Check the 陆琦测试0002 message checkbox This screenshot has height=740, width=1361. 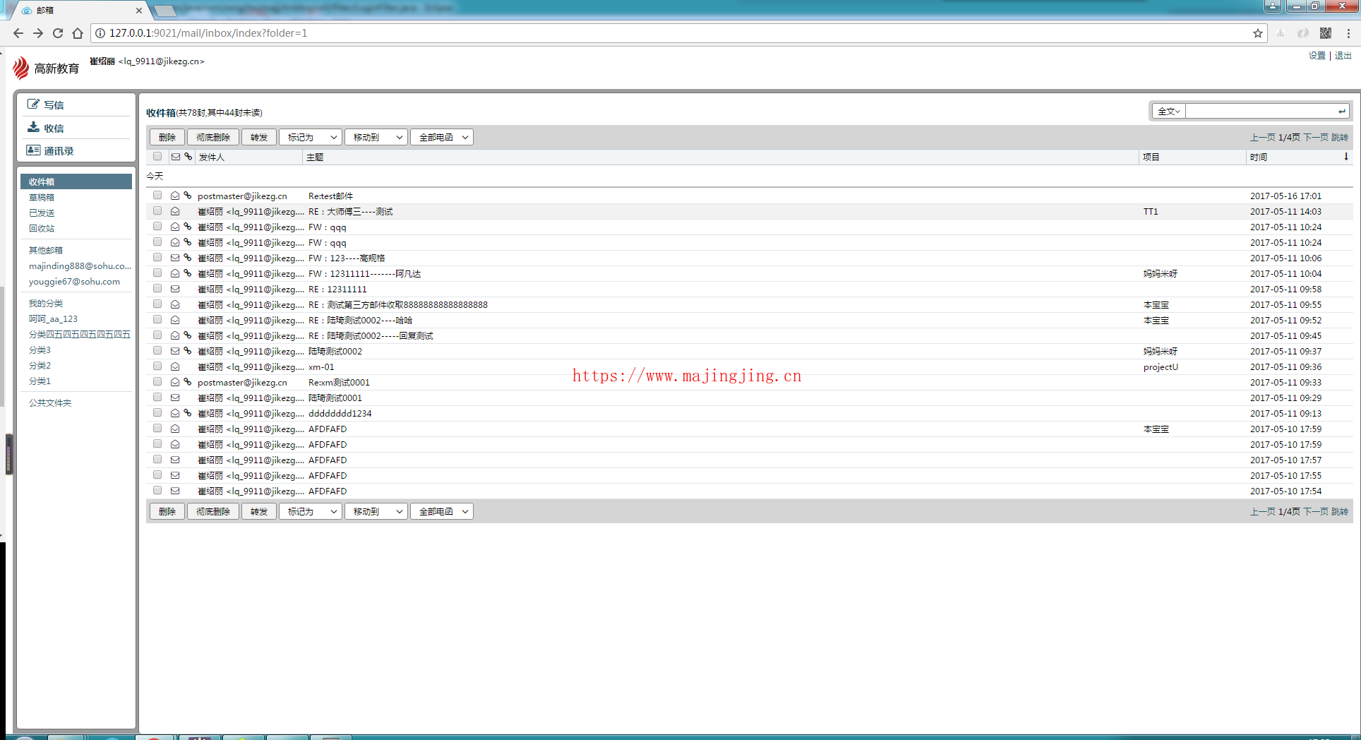pos(157,351)
